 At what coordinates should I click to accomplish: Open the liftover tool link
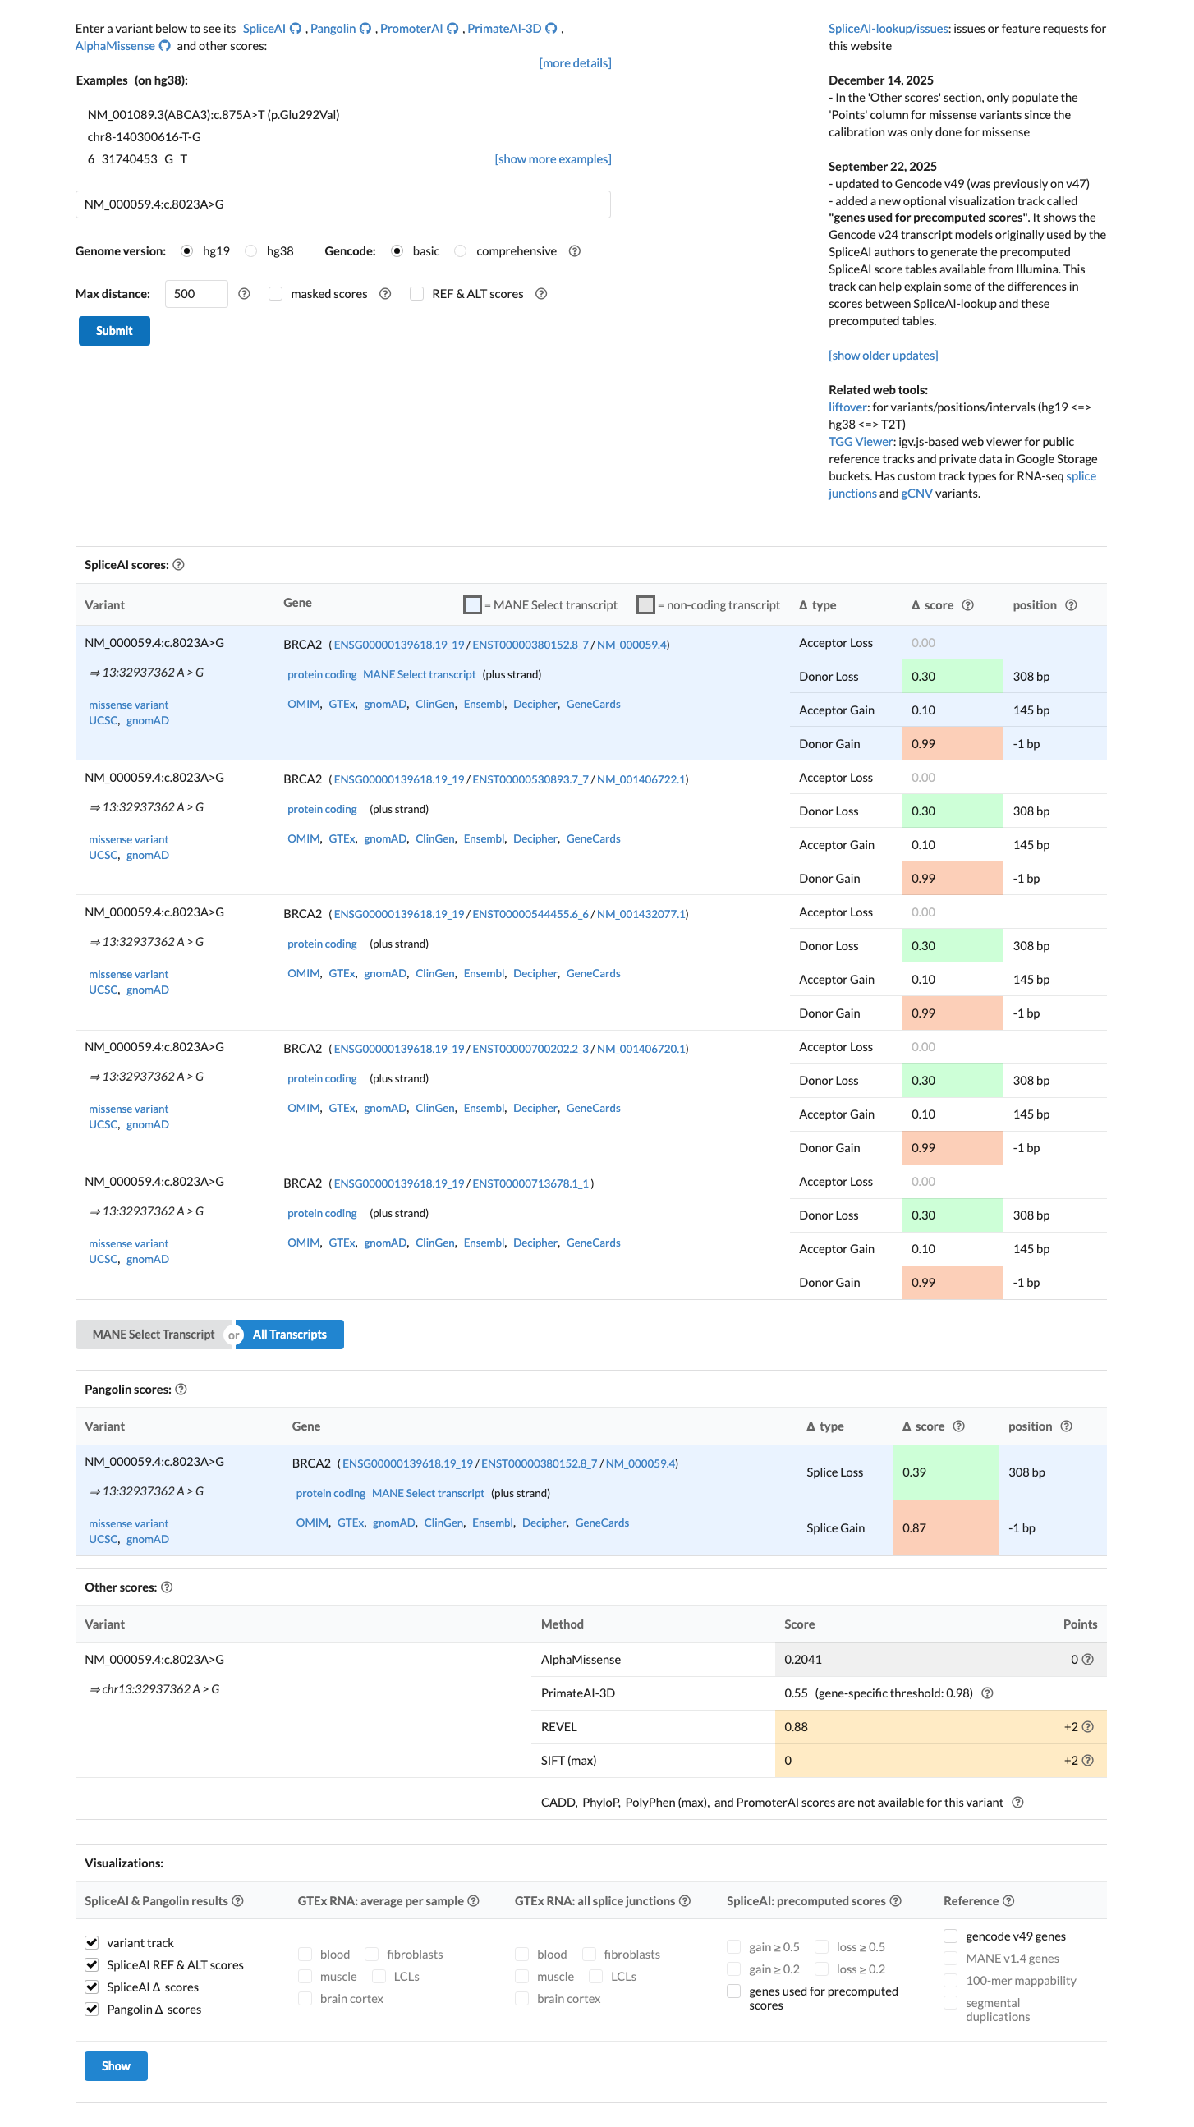[x=848, y=408]
